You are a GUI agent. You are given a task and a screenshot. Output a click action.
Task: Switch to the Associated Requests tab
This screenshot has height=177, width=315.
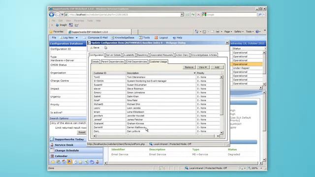(161, 55)
